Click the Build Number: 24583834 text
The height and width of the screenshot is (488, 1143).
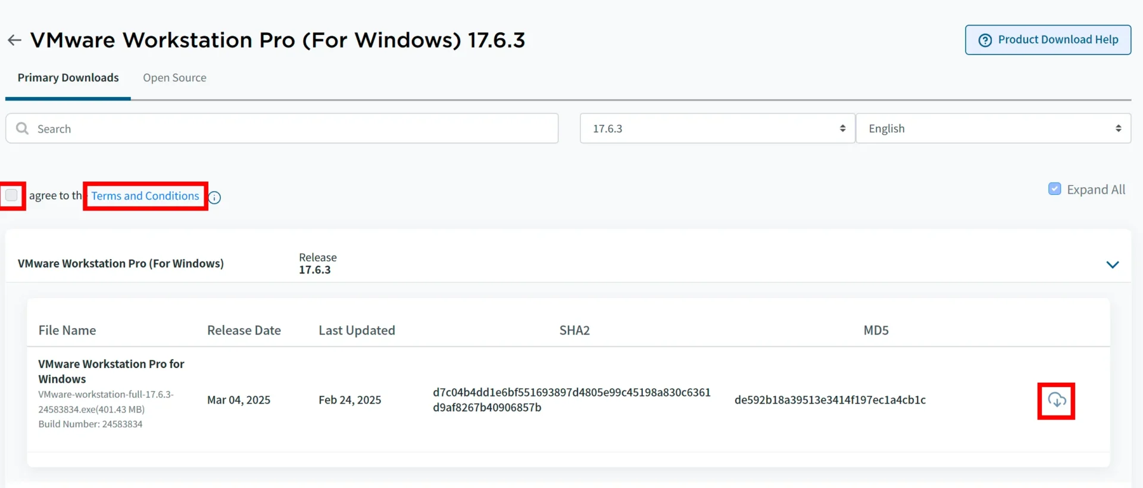[x=90, y=424]
